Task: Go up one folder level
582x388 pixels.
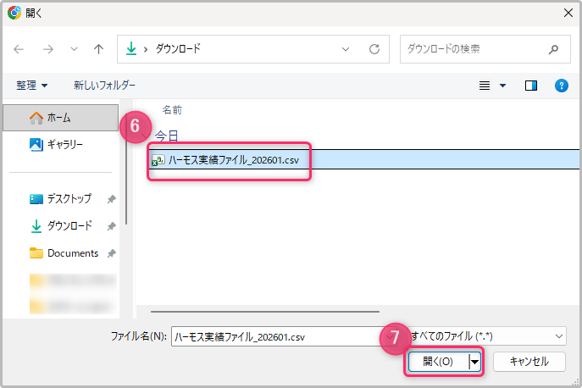Action: (98, 49)
